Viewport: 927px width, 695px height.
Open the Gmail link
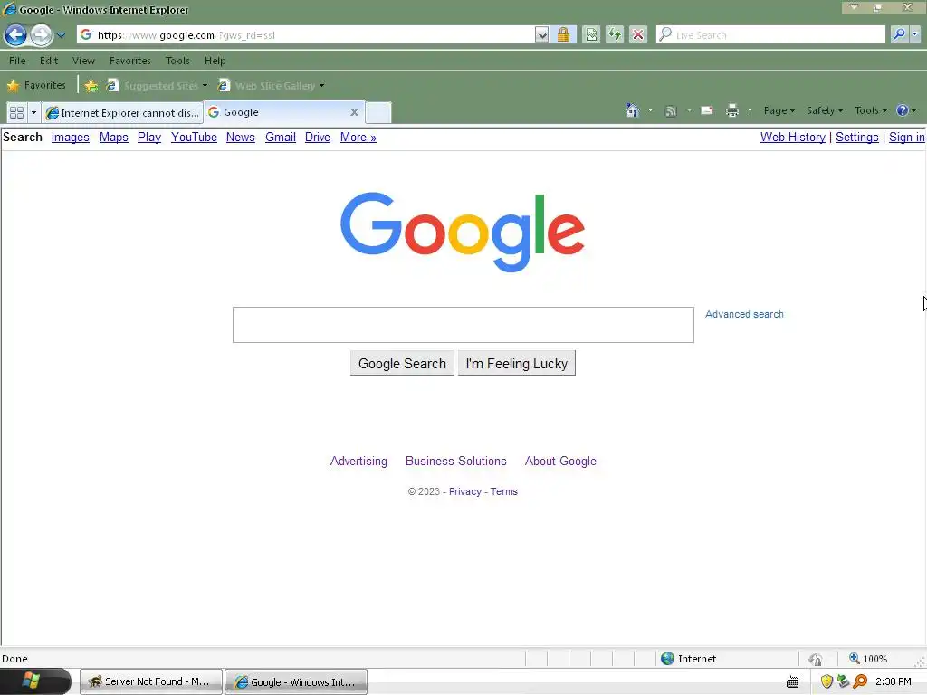pos(281,138)
